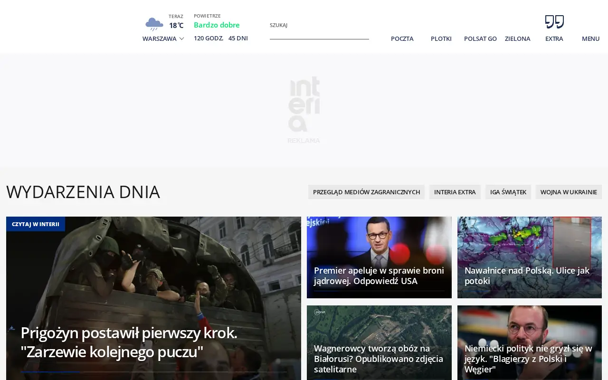
Task: Open the Extra menu label
Action: coord(554,38)
